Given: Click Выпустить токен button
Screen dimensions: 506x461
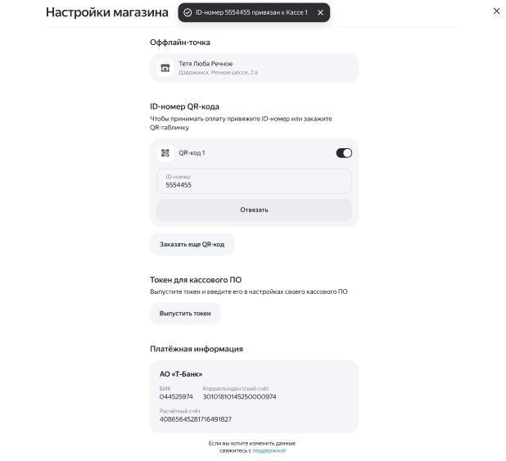Looking at the screenshot, I should point(185,313).
